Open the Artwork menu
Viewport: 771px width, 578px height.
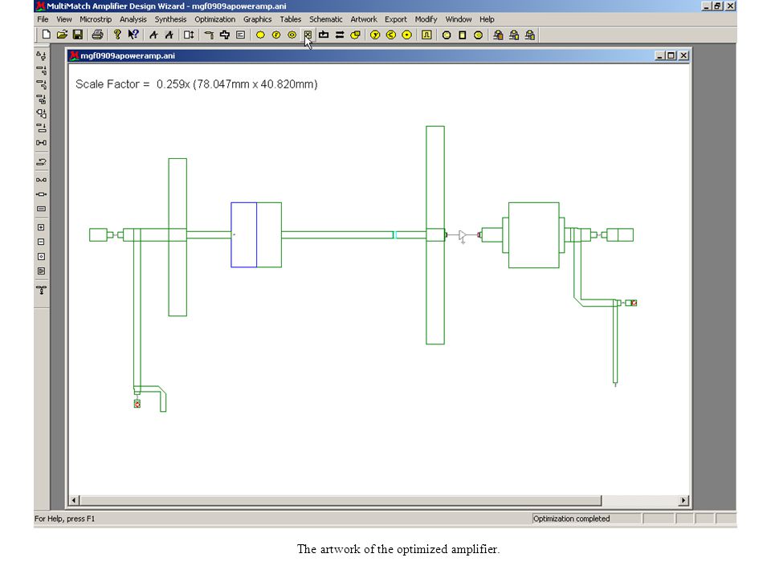[x=363, y=19]
